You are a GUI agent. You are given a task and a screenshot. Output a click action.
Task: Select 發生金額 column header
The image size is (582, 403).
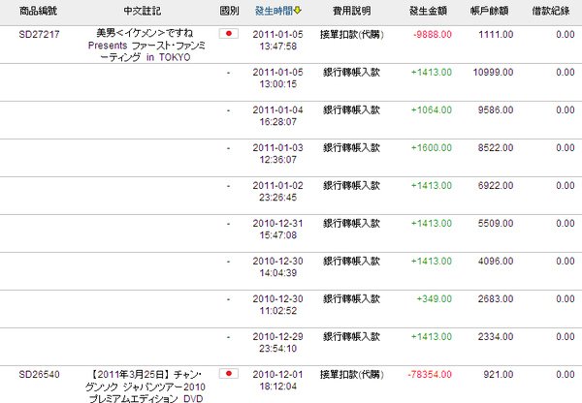428,11
